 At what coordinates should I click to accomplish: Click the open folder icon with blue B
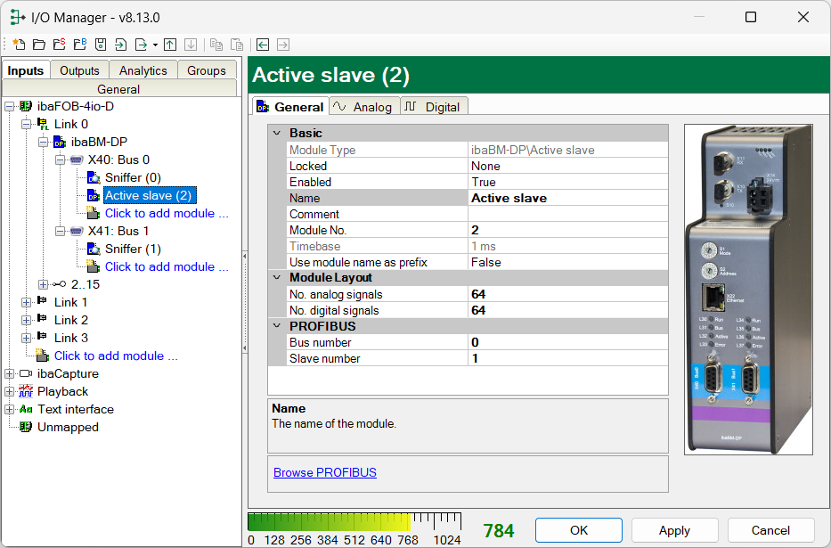[x=80, y=45]
